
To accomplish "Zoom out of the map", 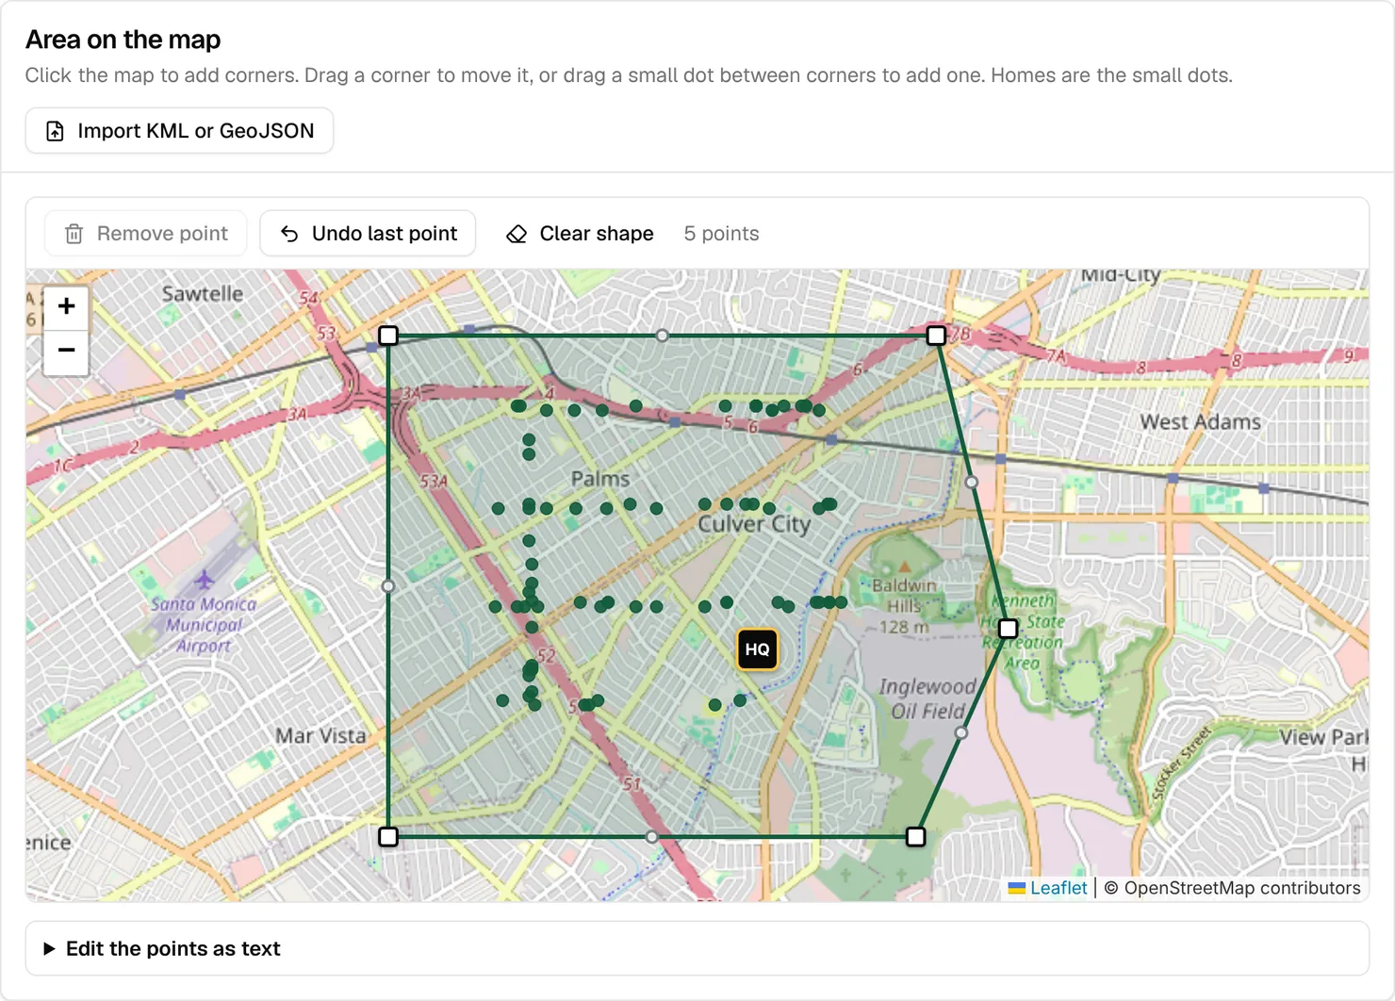I will point(66,351).
